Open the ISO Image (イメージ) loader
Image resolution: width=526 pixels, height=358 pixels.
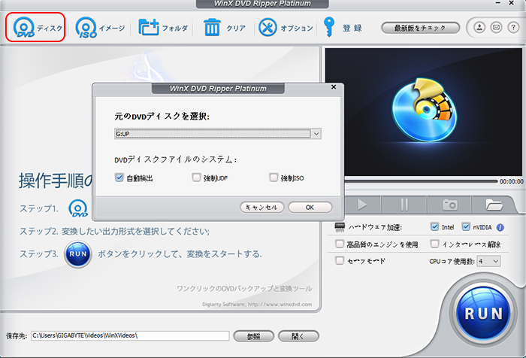100,28
